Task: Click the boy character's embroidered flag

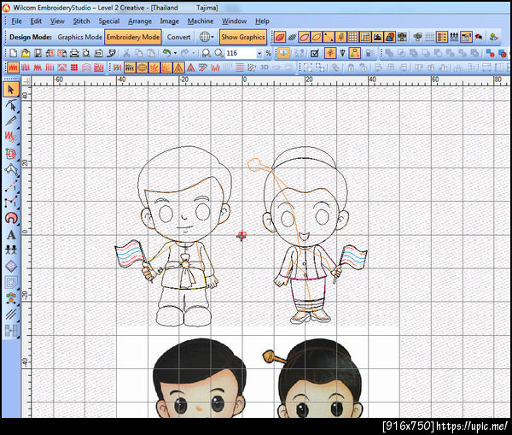Action: (130, 254)
